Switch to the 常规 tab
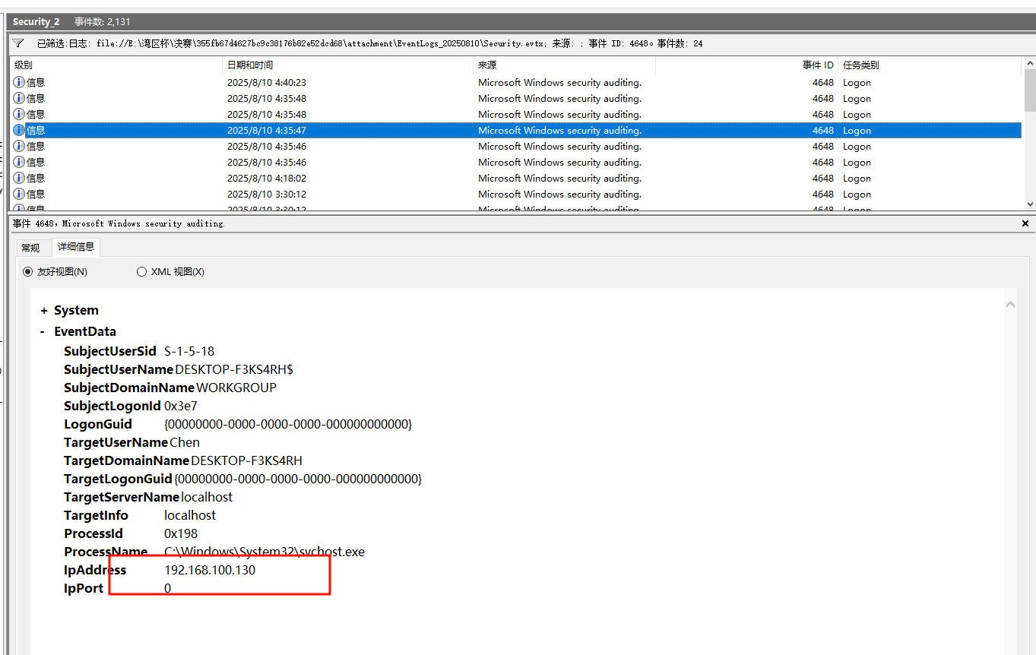This screenshot has height=655, width=1036. [x=30, y=248]
